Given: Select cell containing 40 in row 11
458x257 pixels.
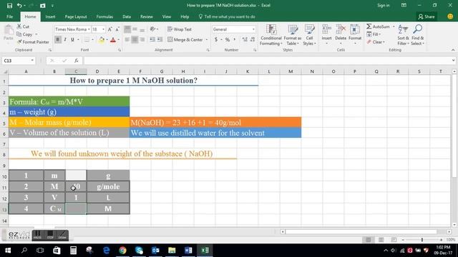Looking at the screenshot, I should tap(76, 186).
